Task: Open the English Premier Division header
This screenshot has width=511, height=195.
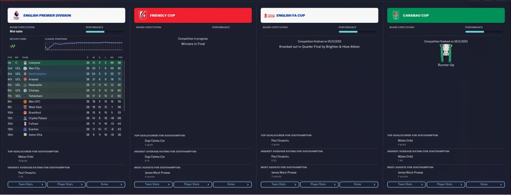Action: pyautogui.click(x=66, y=15)
